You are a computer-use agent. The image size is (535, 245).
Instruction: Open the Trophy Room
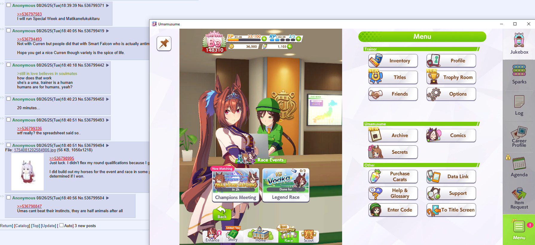tap(451, 77)
